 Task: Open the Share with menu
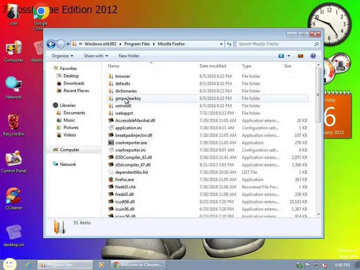point(96,56)
